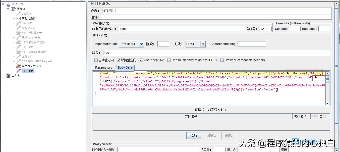The image size is (340, 152).
Task: Select the 察看结果树 (View Results Tree) icon
Action: 18,18
